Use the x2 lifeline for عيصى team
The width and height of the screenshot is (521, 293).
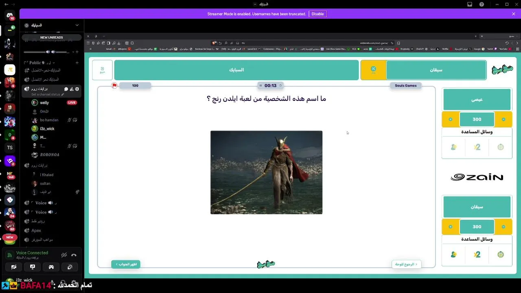(x=477, y=147)
